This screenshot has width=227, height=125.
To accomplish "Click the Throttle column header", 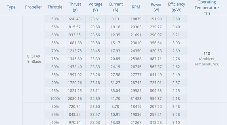I will coord(55,7).
